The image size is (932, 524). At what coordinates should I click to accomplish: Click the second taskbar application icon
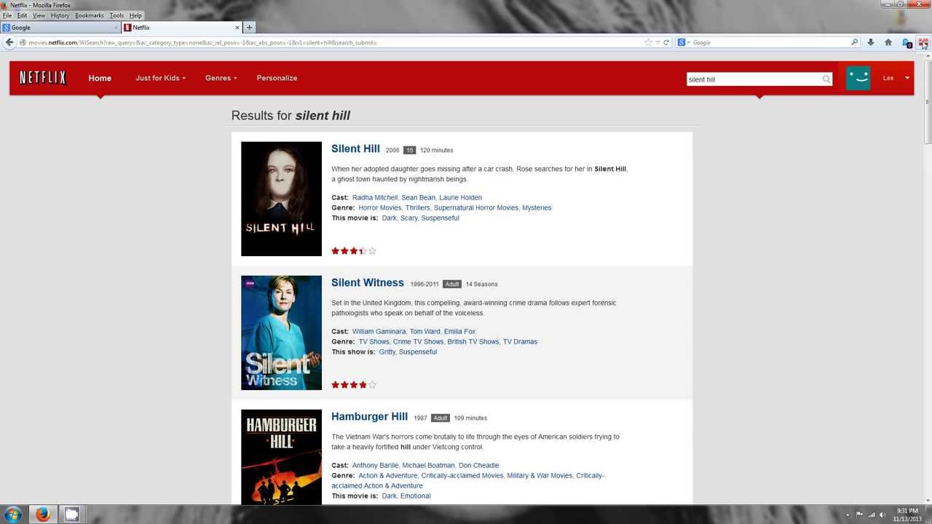(x=71, y=515)
